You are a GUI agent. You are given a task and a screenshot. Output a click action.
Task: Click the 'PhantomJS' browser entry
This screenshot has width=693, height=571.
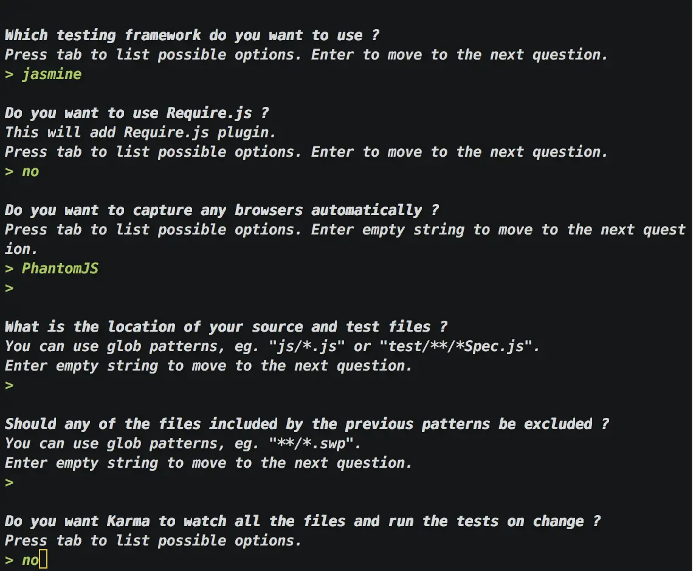[x=60, y=268]
